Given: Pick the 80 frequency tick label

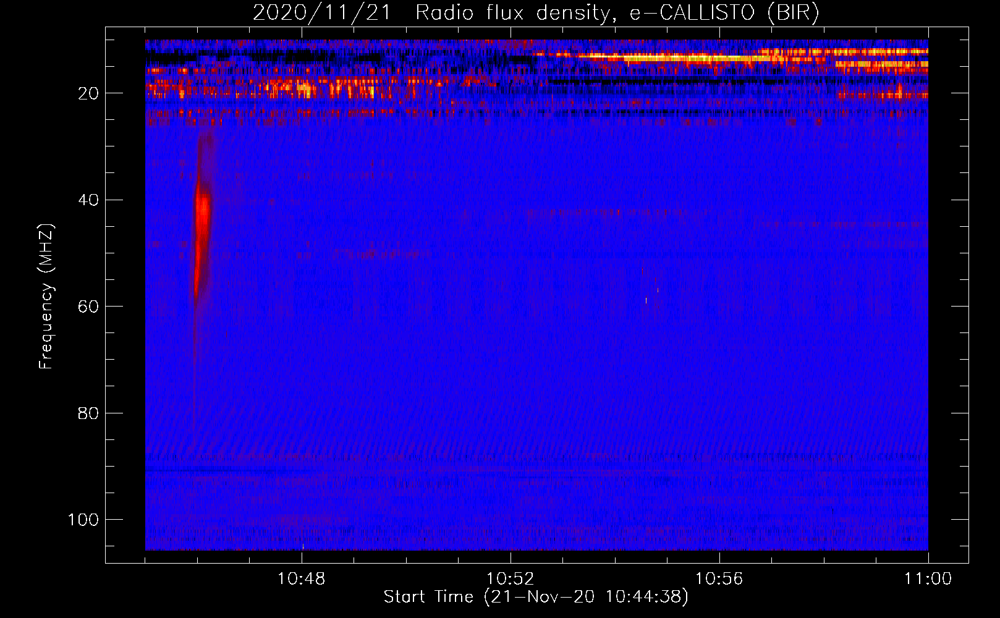Looking at the screenshot, I should (x=88, y=413).
